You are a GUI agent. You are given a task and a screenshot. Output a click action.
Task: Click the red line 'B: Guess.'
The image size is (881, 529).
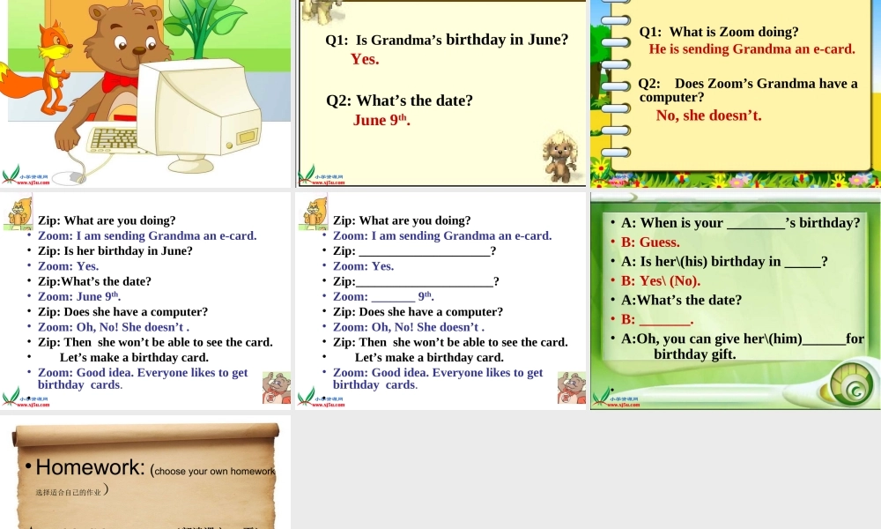(650, 242)
